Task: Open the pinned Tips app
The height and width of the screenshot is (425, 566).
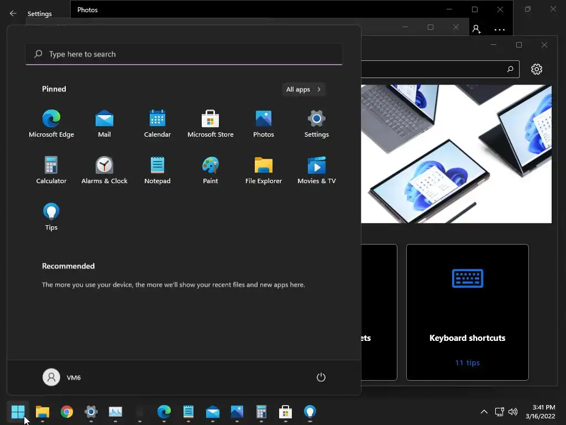Action: tap(51, 217)
